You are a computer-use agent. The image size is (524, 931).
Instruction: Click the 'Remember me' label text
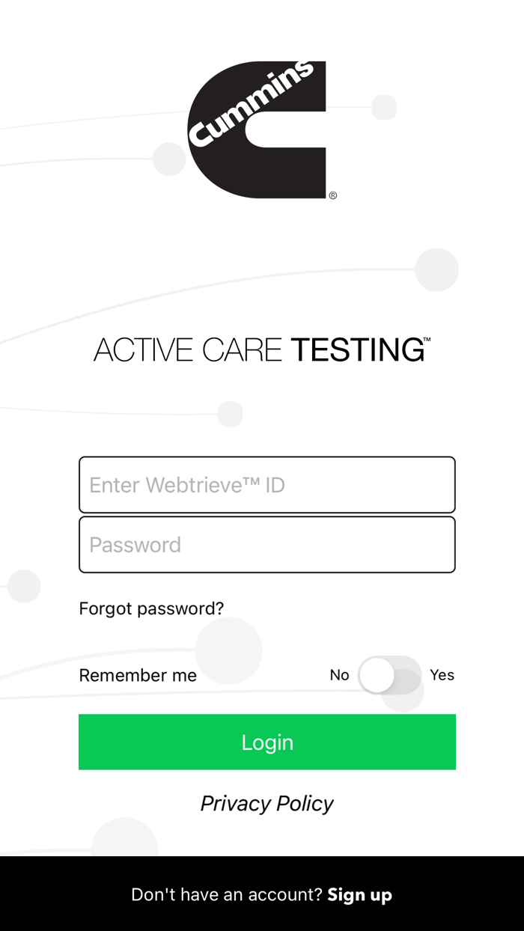coord(137,675)
